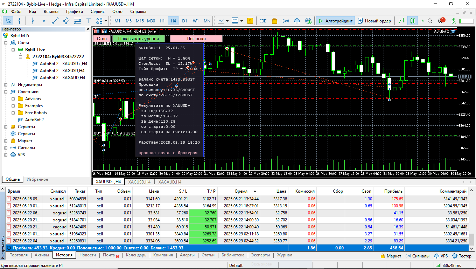Click the yellow dollar sign icon
The height and width of the screenshot is (269, 476).
(250, 21)
